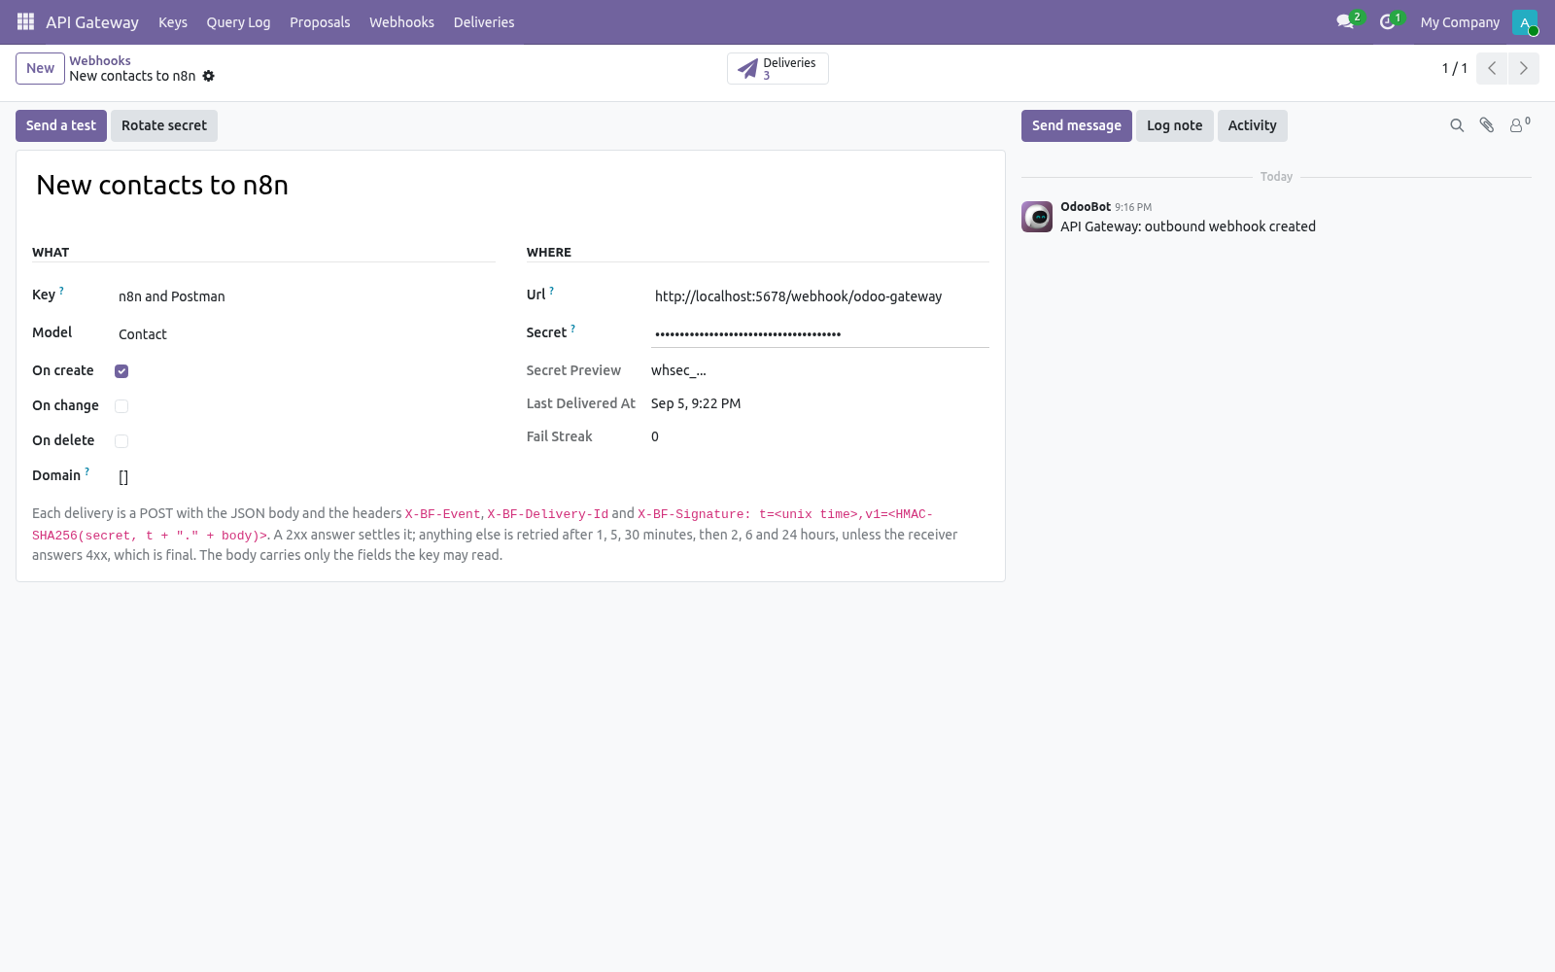Open the user avatar menu
The height and width of the screenshot is (972, 1555).
click(1524, 22)
